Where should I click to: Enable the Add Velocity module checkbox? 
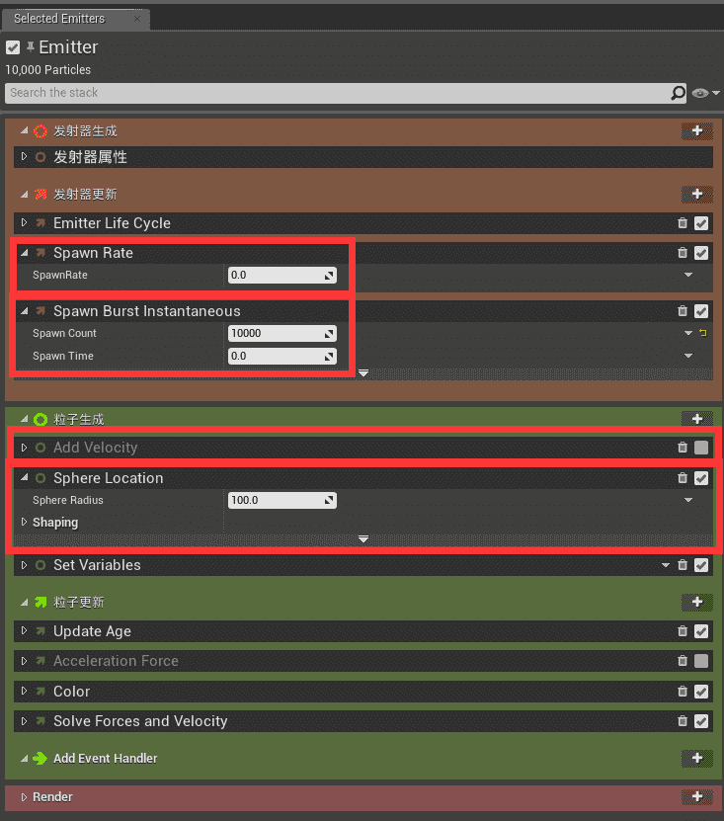(x=701, y=448)
